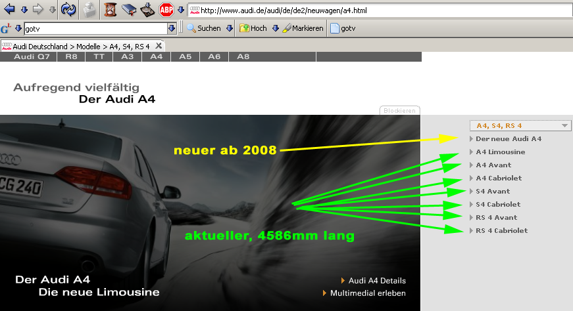Open history with the hourglass icon
This screenshot has width=573, height=311.
[111, 9]
